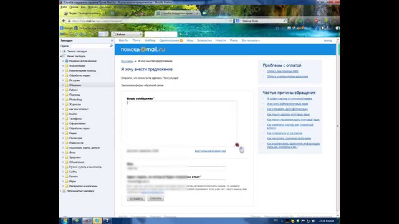Open the Почта link in Mail.Ru navbar
Screen dimensions: 399x224
[x=136, y=40]
